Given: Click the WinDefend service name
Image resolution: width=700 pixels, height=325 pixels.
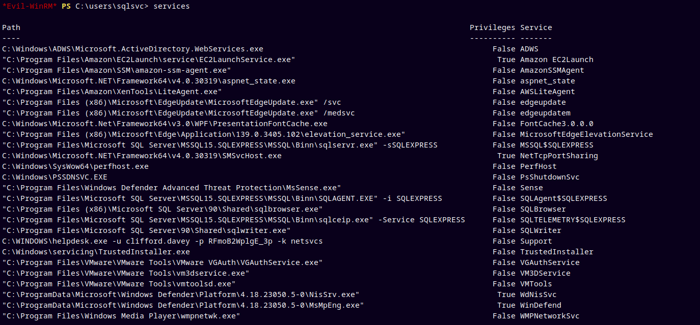Looking at the screenshot, I should point(541,305).
